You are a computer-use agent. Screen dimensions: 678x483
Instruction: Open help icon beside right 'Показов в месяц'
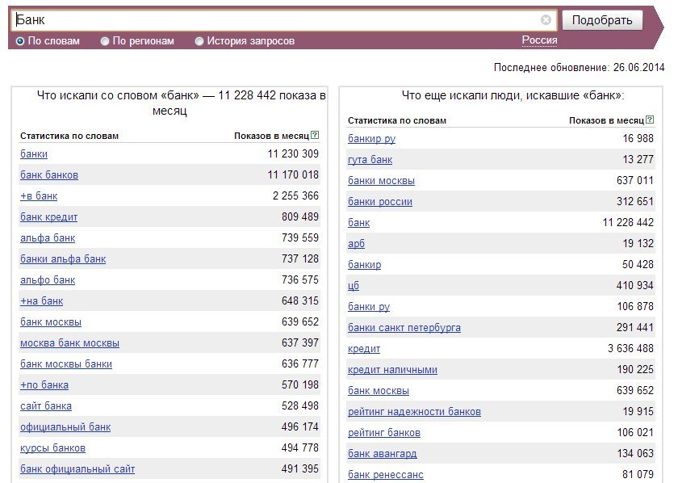(x=650, y=120)
